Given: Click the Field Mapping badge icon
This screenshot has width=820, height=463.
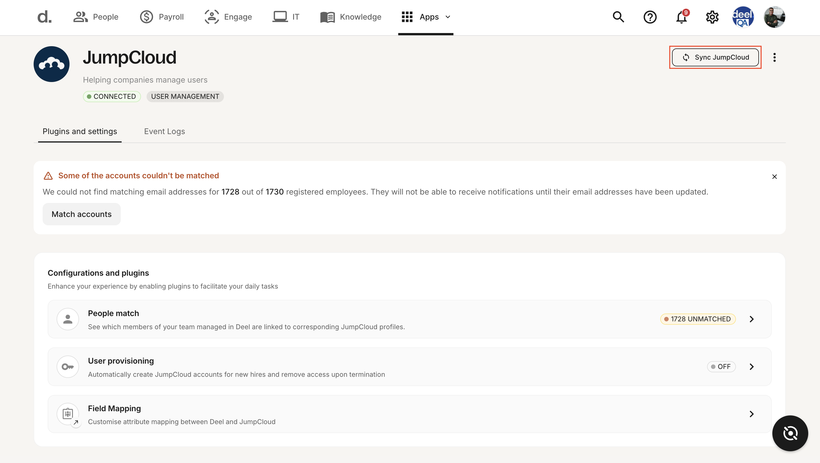Looking at the screenshot, I should point(68,414).
